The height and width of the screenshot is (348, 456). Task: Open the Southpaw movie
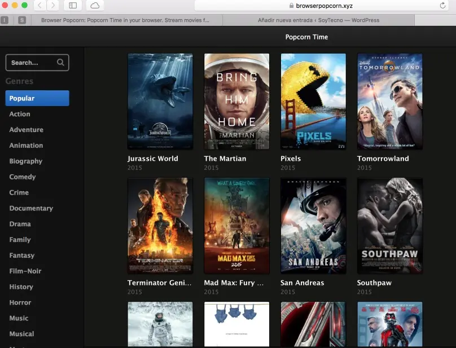click(390, 225)
